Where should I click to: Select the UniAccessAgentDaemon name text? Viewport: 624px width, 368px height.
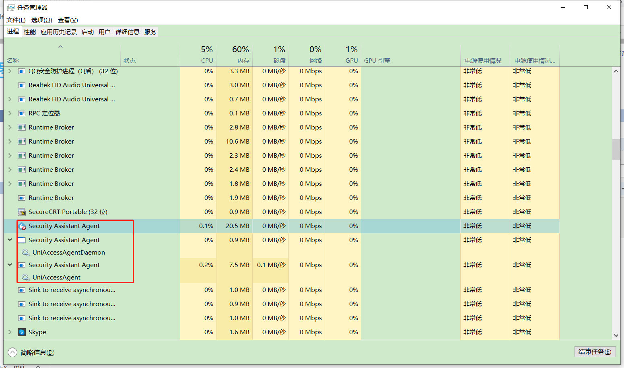[69, 253]
